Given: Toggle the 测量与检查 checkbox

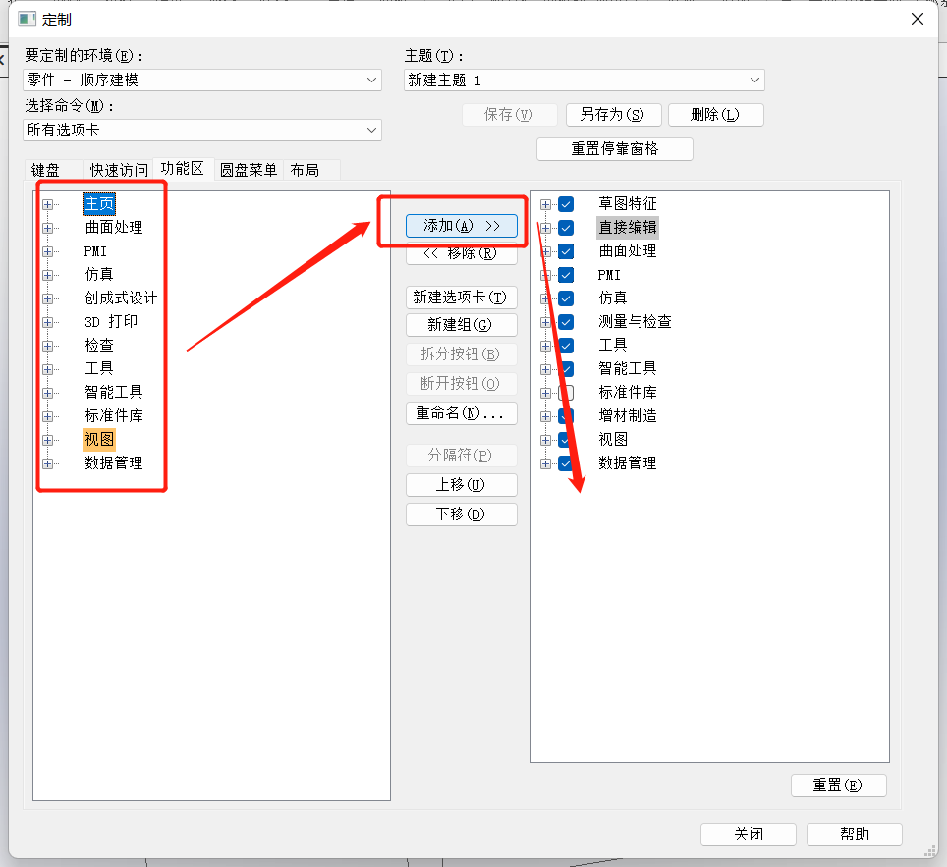Looking at the screenshot, I should pyautogui.click(x=566, y=322).
